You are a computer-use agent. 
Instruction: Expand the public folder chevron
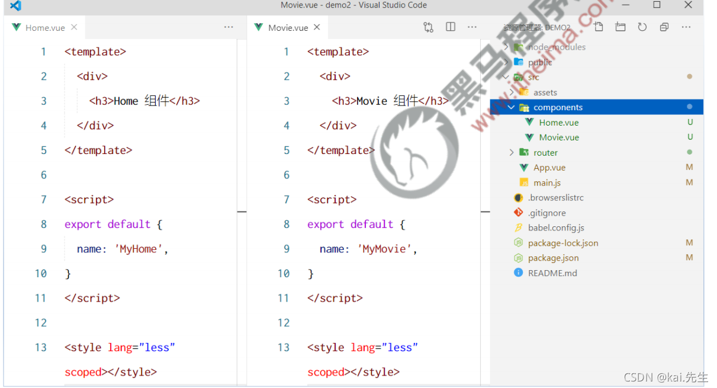[x=506, y=62]
